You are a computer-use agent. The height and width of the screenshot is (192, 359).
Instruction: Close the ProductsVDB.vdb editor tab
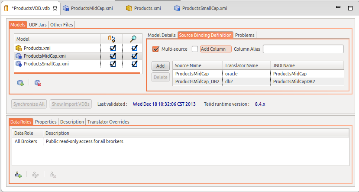(55, 8)
